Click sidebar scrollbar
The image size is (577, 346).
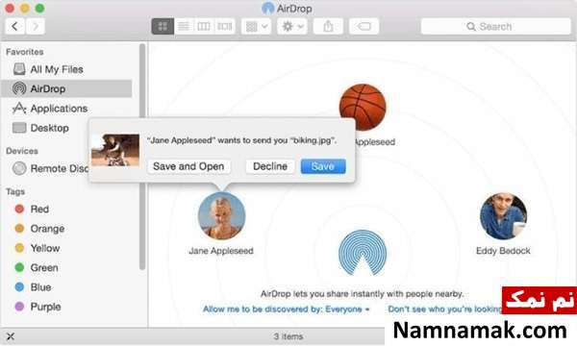(142, 157)
